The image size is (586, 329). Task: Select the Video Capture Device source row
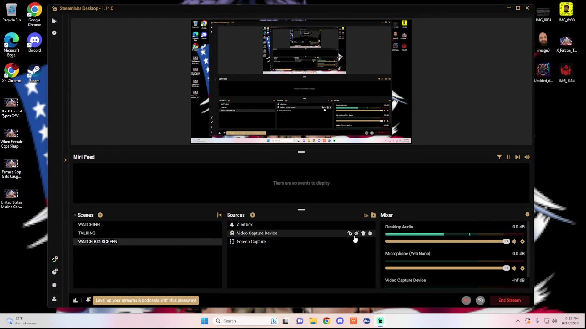[301, 233]
